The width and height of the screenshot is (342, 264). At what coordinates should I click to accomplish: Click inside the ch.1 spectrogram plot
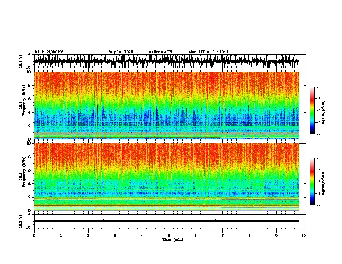[166, 105]
